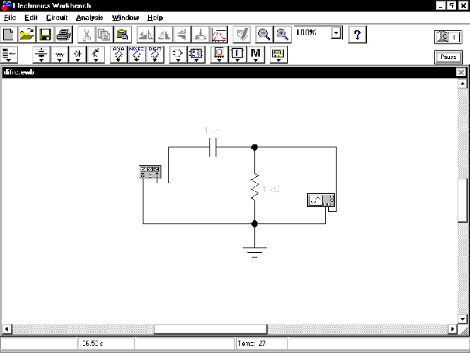
Task: Create a subcircuit
Action: tap(200, 34)
